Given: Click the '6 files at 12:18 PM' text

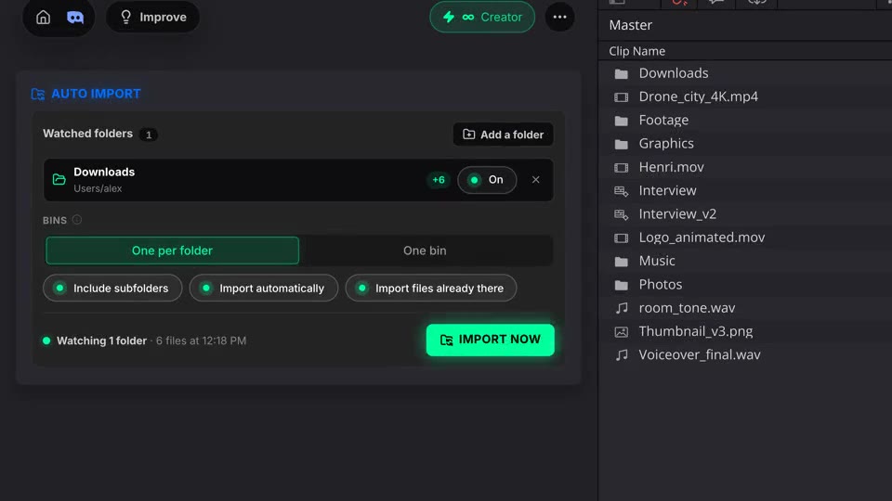Looking at the screenshot, I should point(202,340).
